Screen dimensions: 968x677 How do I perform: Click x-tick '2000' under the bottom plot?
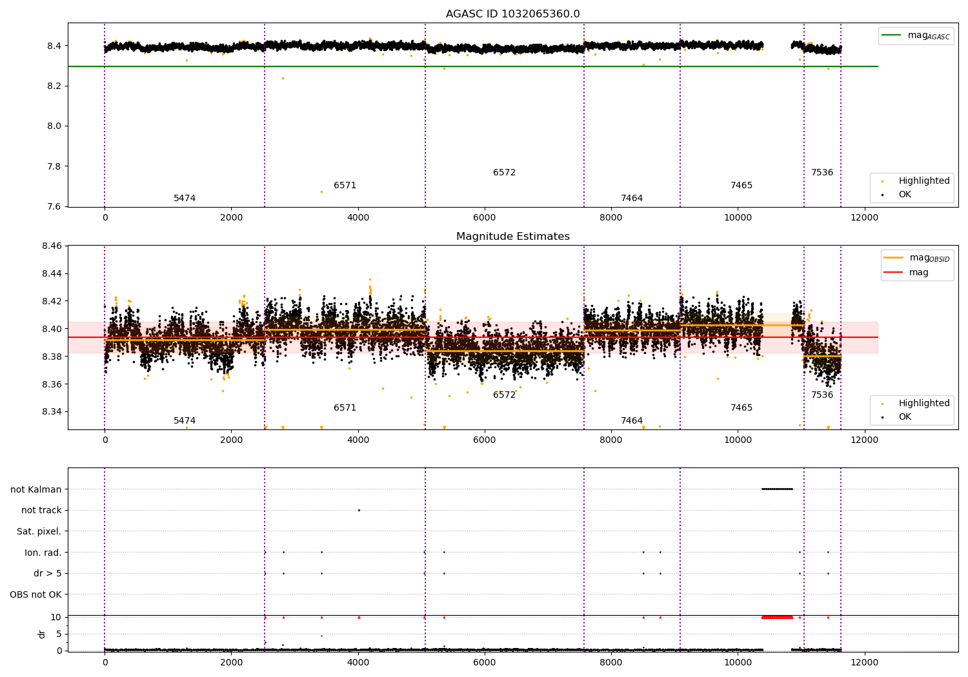pyautogui.click(x=232, y=662)
